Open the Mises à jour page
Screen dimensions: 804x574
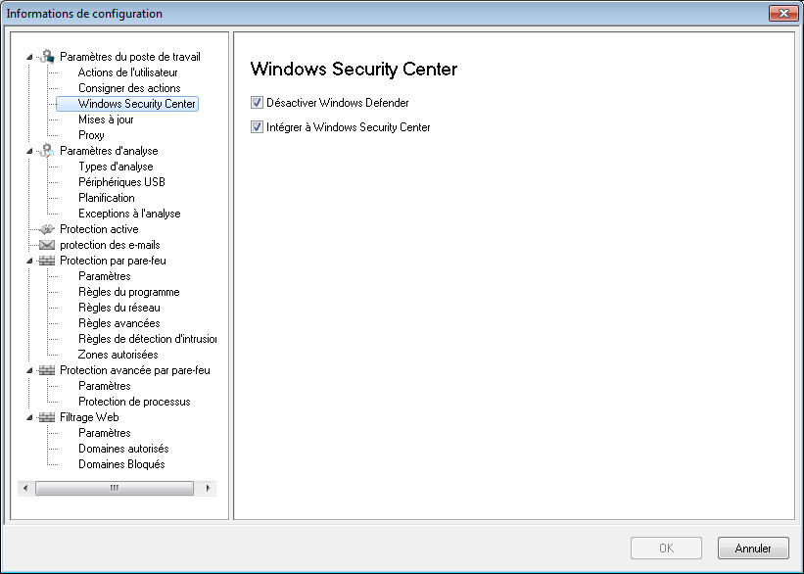pos(106,120)
